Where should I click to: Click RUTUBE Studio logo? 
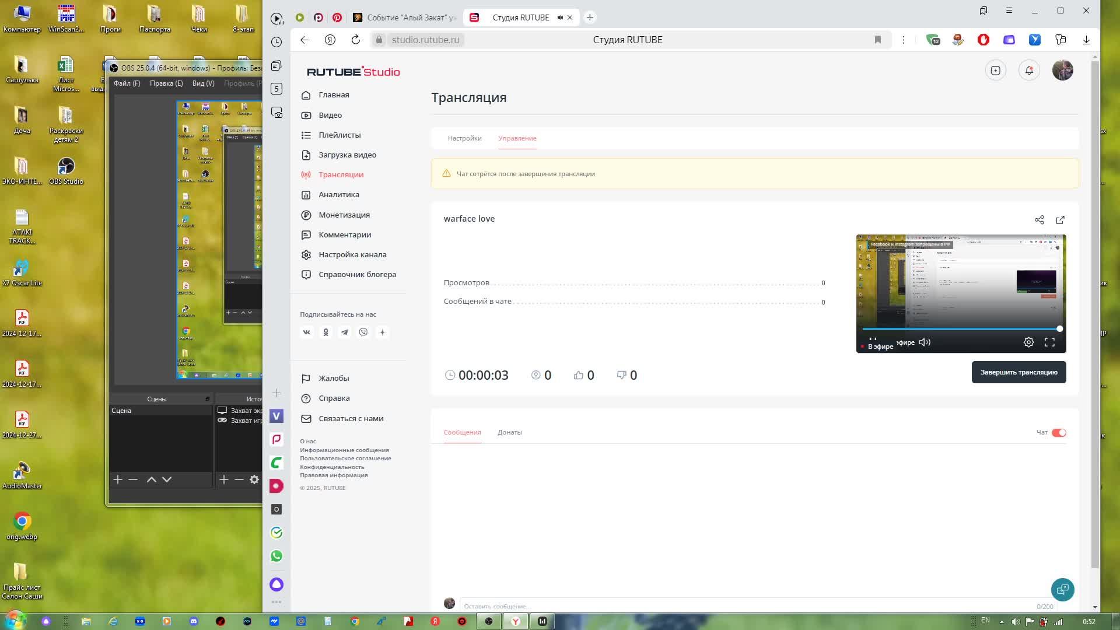coord(353,72)
